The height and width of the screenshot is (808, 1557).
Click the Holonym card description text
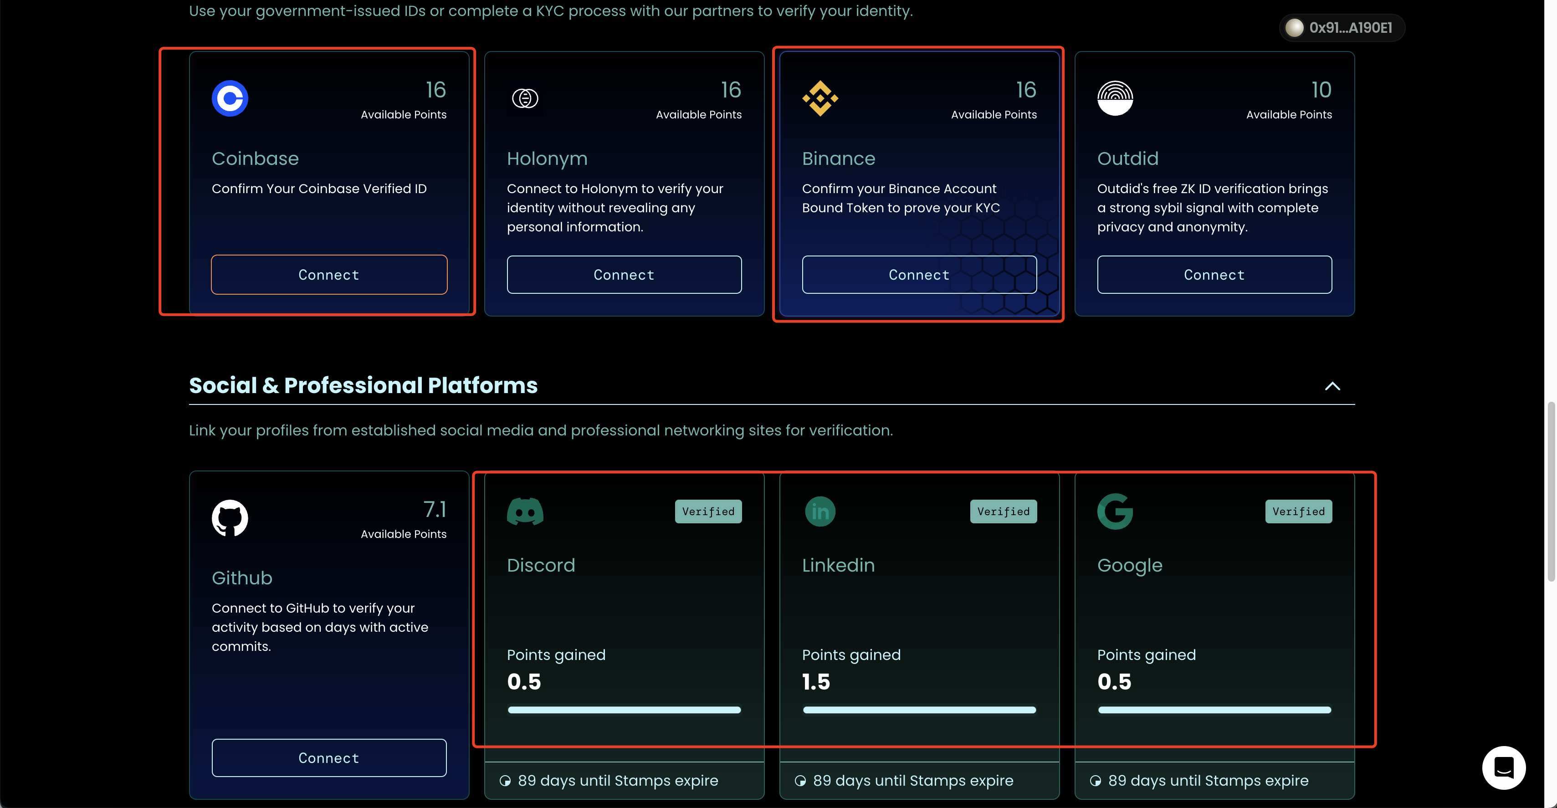[x=615, y=208]
